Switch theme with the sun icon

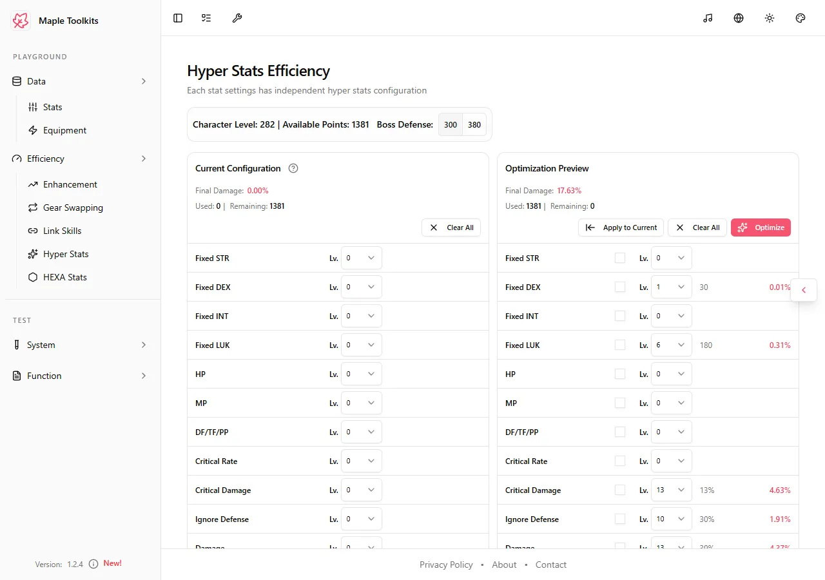coord(770,18)
